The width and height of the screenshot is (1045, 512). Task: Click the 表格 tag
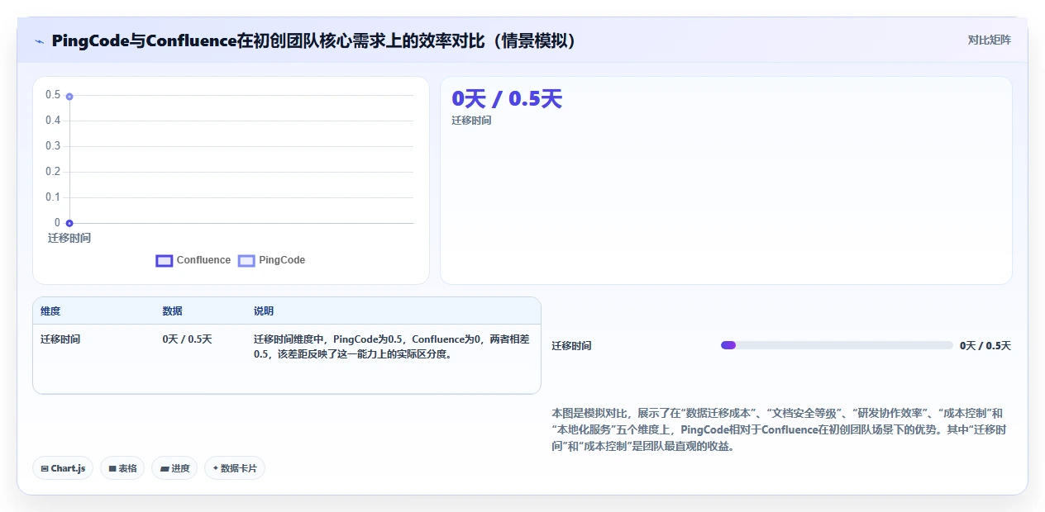(122, 468)
